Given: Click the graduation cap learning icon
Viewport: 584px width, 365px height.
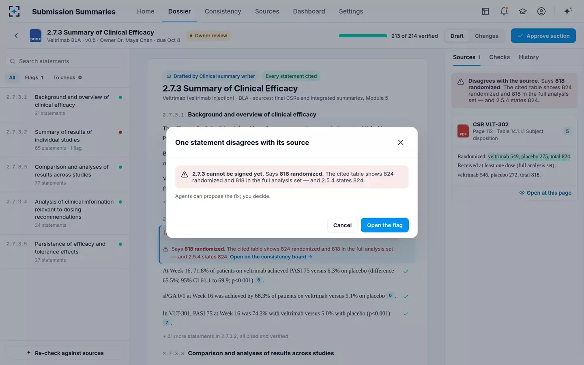Looking at the screenshot, I should [523, 11].
